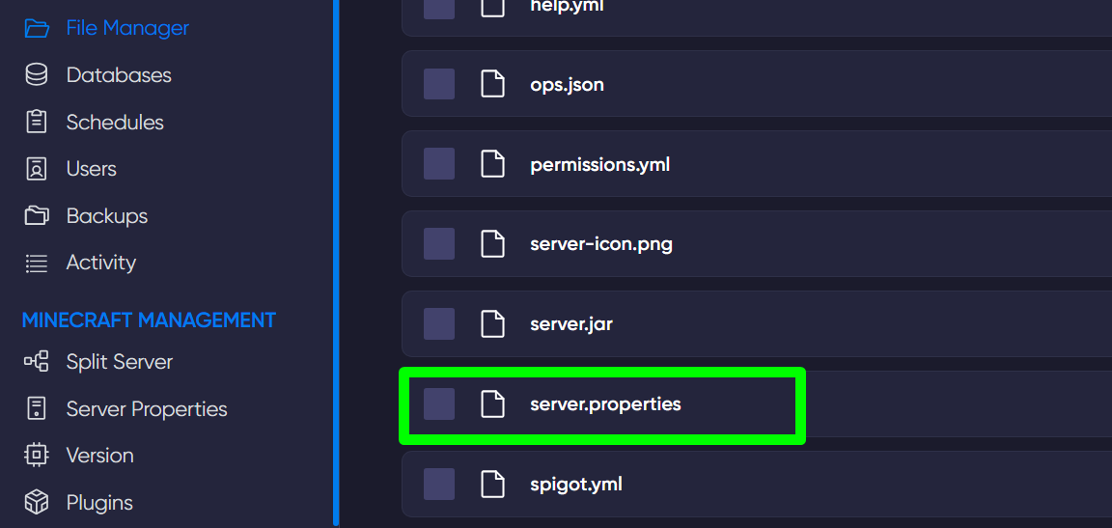Click the Split Server icon
1112x528 pixels.
click(37, 362)
